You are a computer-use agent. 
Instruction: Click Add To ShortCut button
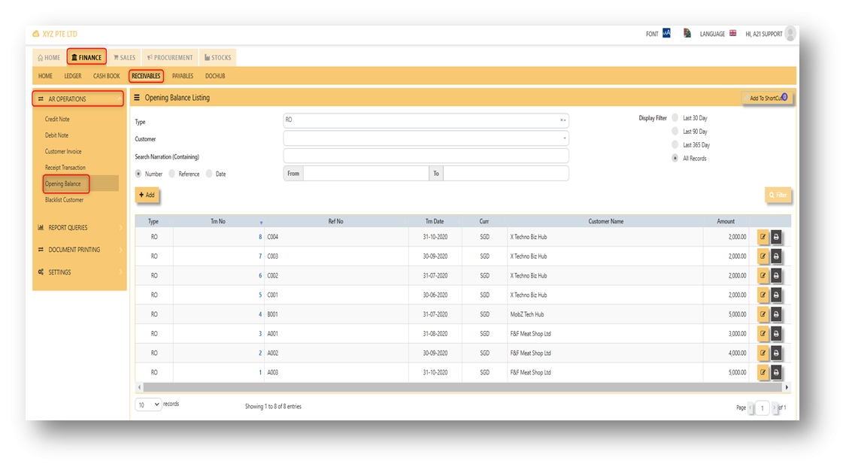pos(767,98)
